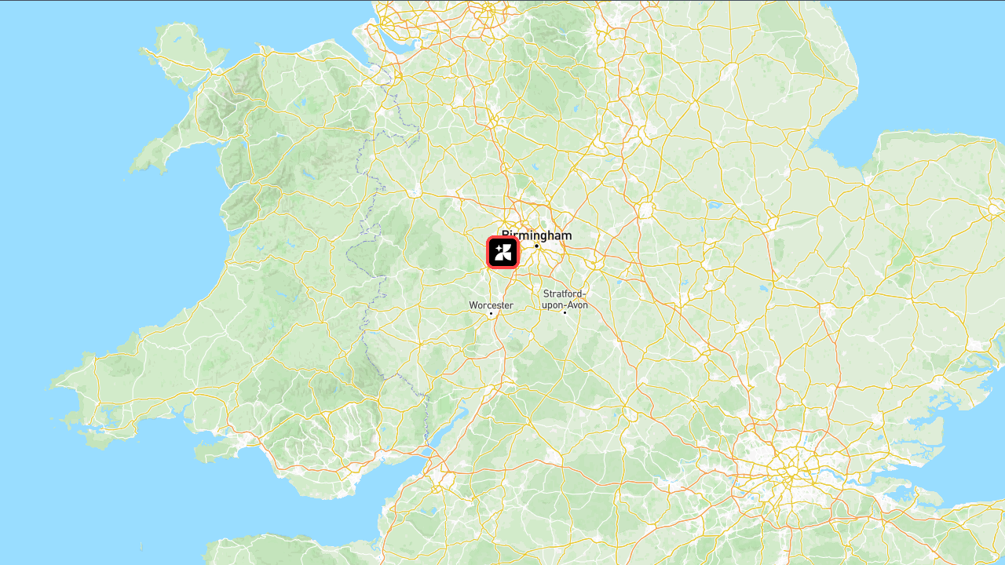
Task: Click the Worcester location dot
Action: [492, 313]
